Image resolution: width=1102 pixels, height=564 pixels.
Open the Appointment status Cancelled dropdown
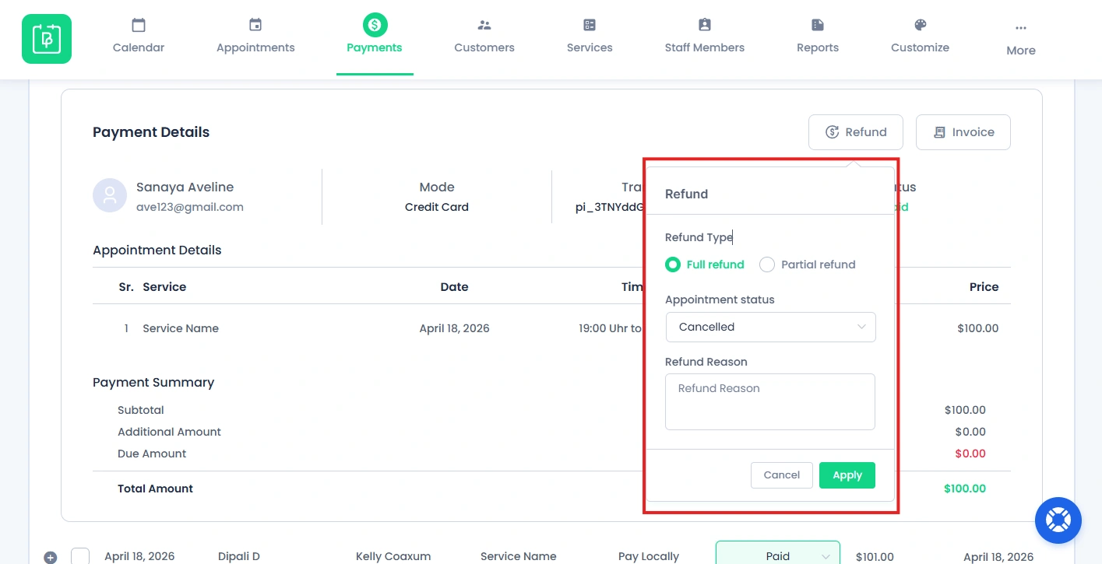point(771,327)
